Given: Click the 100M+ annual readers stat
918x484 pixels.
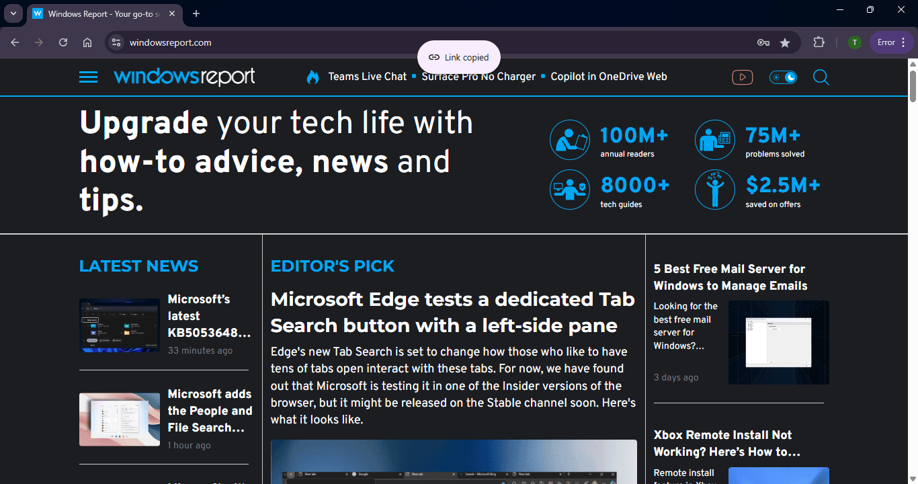Looking at the screenshot, I should tap(634, 142).
